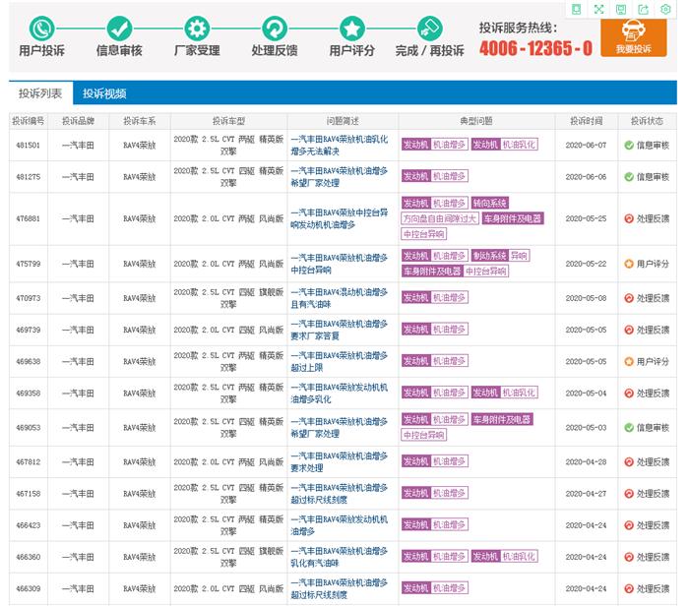Image resolution: width=689 pixels, height=606 pixels.
Task: Click date cell 2020-05-25
Action: 587,218
